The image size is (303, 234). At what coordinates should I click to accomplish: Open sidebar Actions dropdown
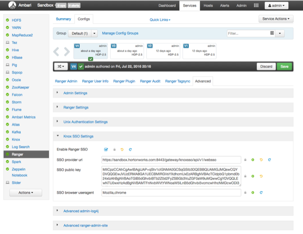coord(26,192)
